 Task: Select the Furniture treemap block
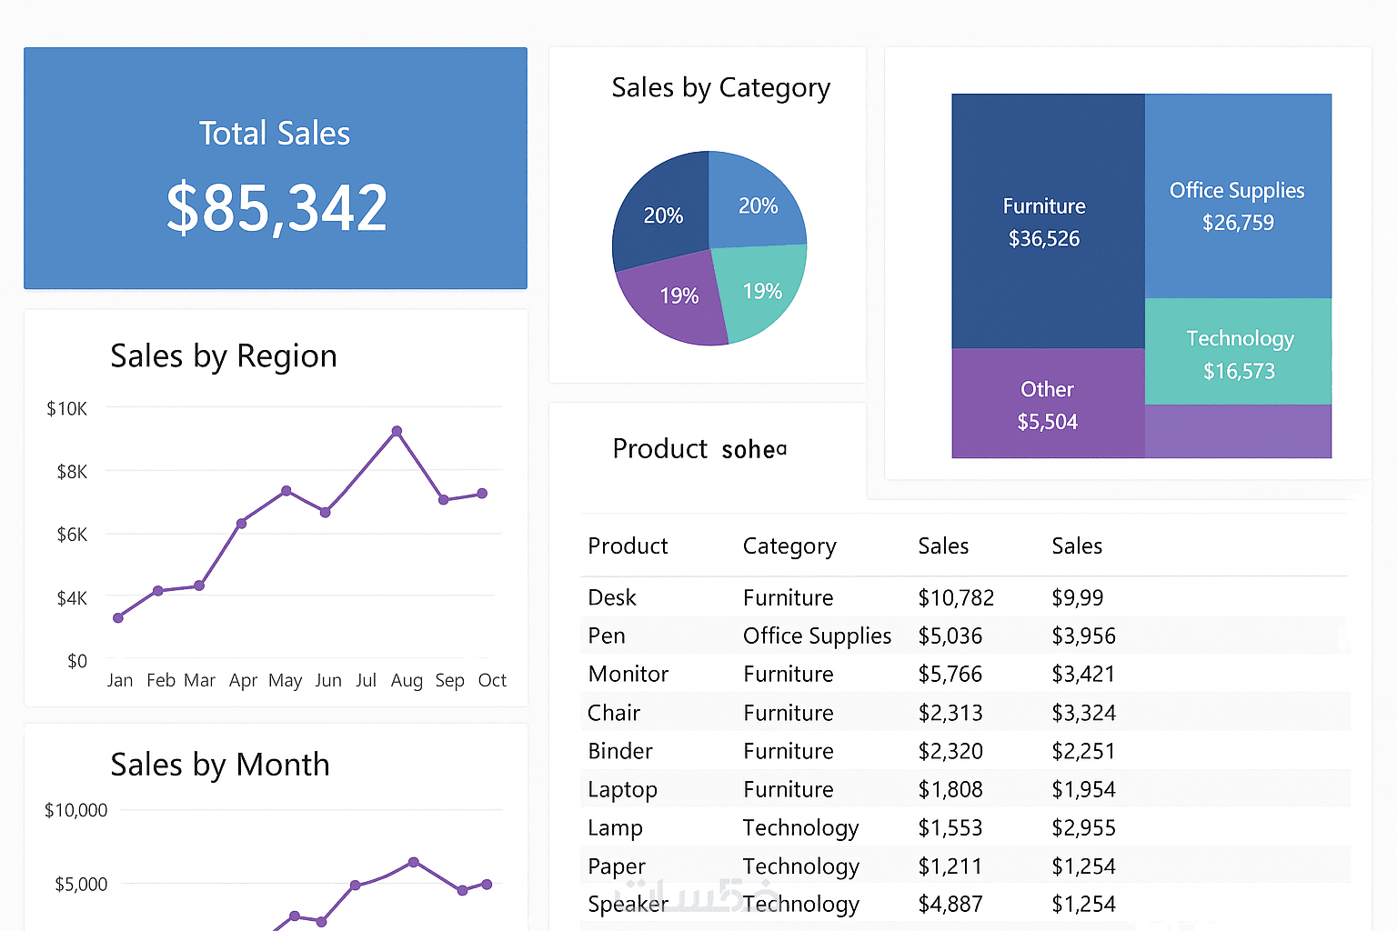tap(1044, 222)
